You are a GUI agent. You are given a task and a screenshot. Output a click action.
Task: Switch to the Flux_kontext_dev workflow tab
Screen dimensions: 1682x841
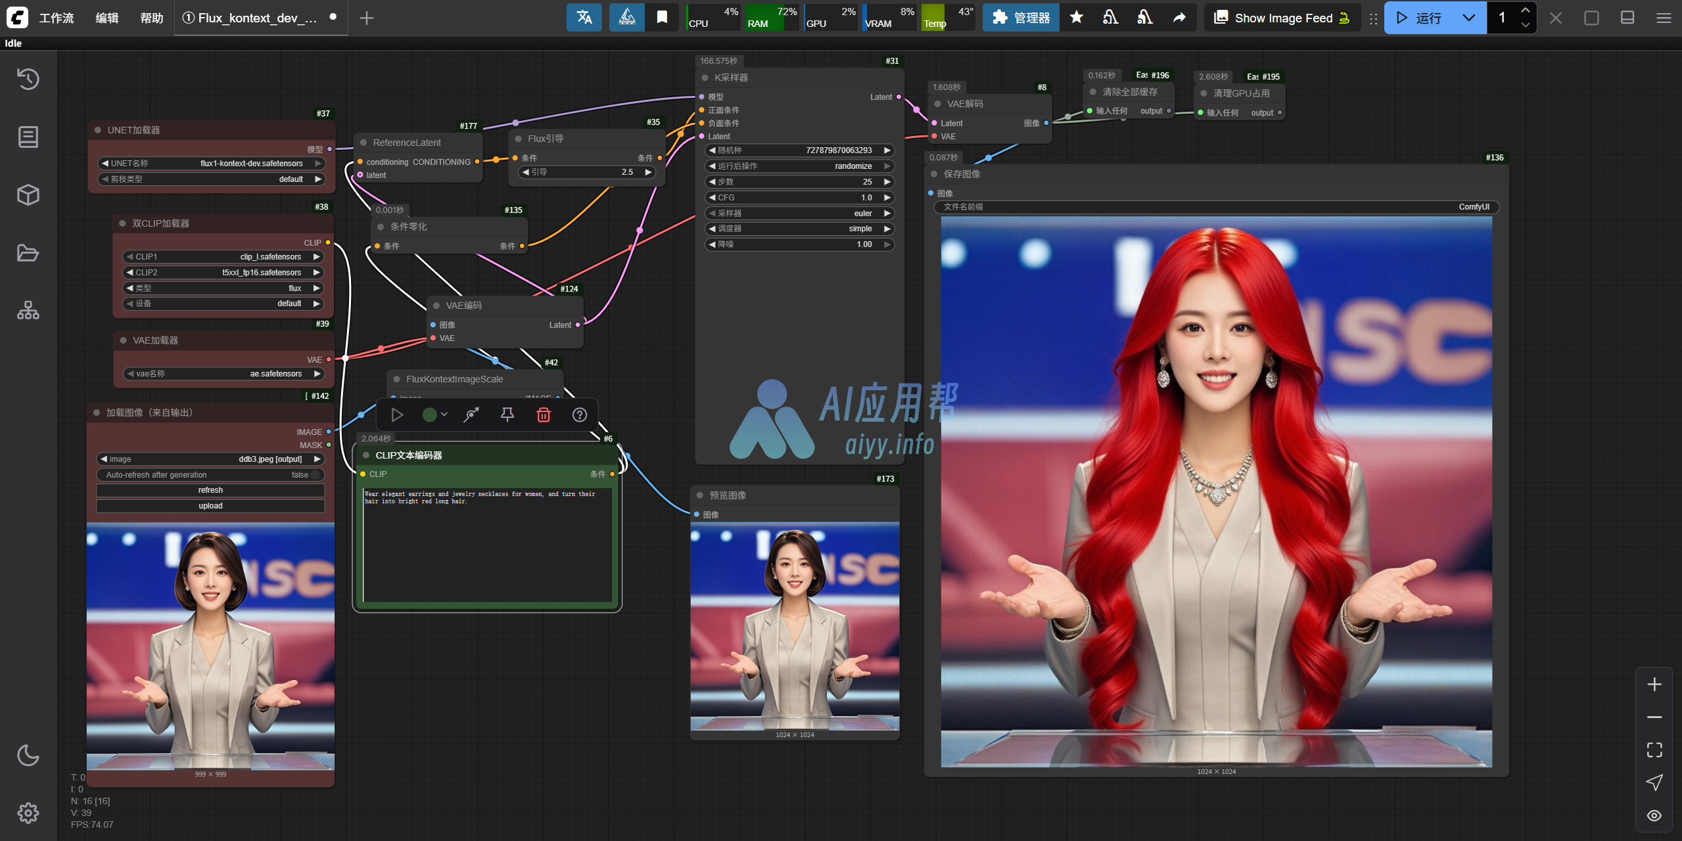pos(260,18)
